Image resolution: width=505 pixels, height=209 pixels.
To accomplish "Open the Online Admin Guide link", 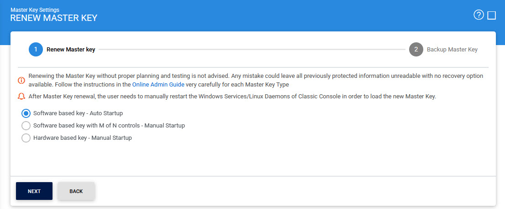I will click(x=158, y=85).
